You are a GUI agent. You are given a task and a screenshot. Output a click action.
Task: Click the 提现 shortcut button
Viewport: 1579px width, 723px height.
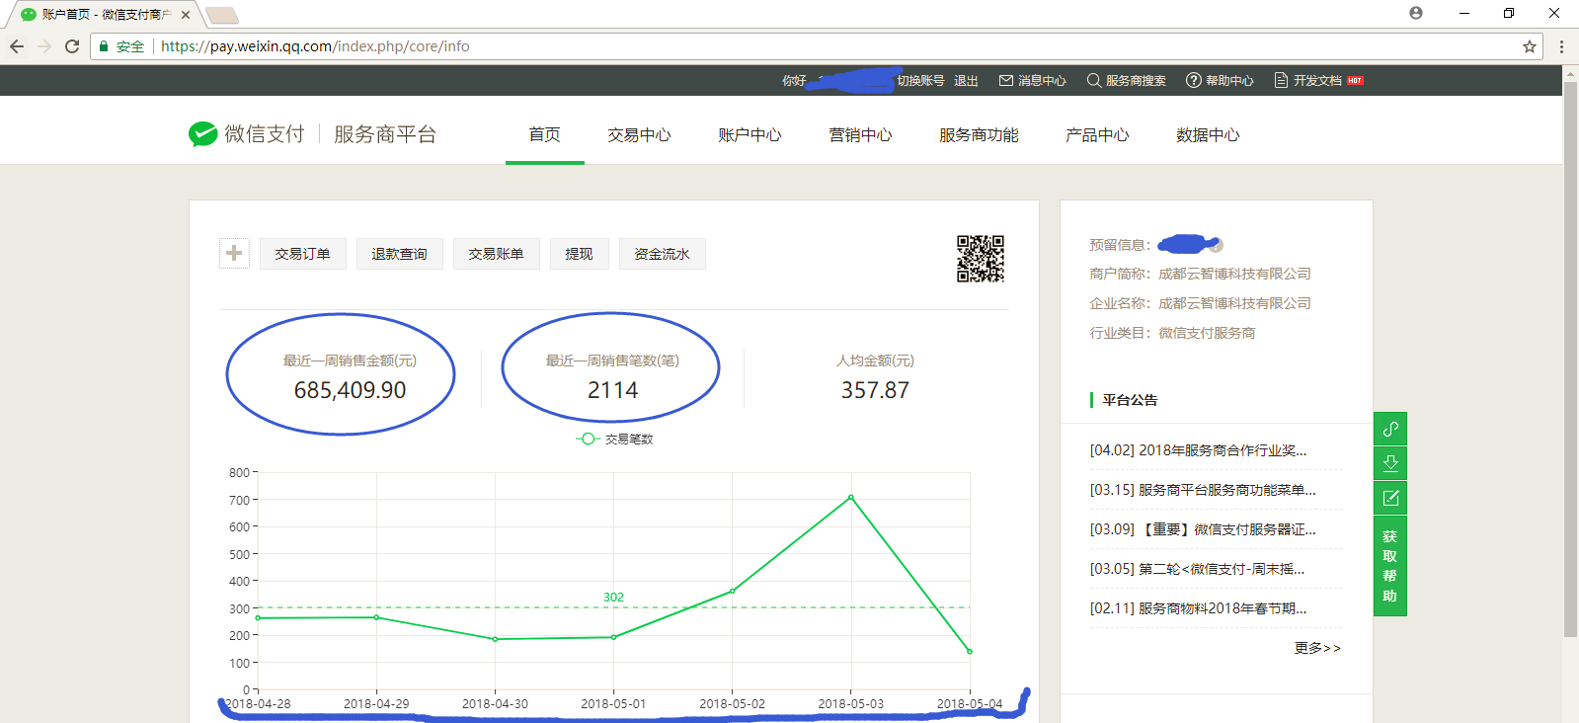coord(580,254)
